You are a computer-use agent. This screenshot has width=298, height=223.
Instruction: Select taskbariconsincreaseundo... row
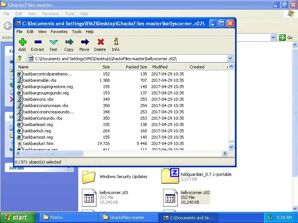[122, 112]
